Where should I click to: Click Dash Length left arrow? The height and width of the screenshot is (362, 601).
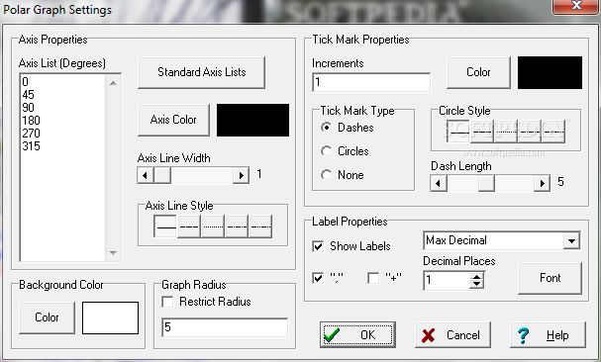439,183
